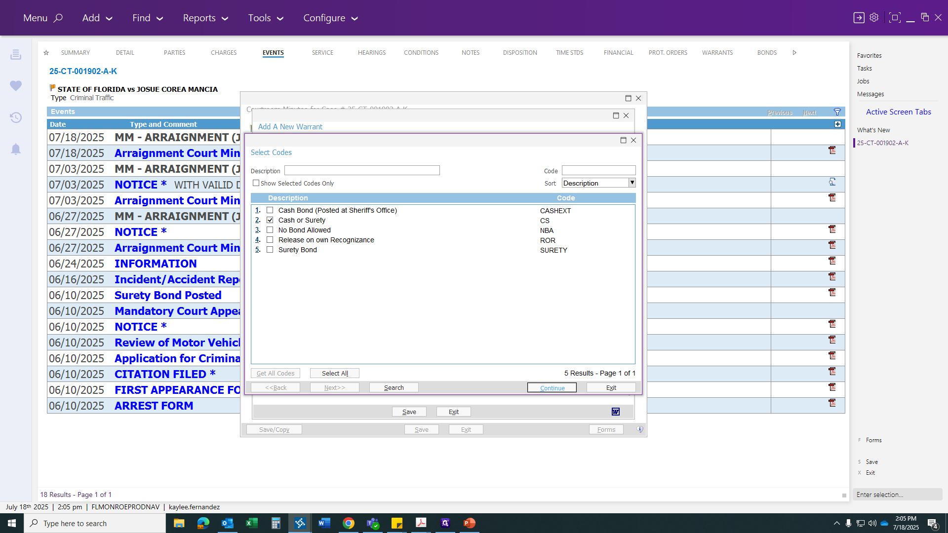Click Continue in Select Codes dialog
Viewport: 948px width, 533px height.
(552, 387)
